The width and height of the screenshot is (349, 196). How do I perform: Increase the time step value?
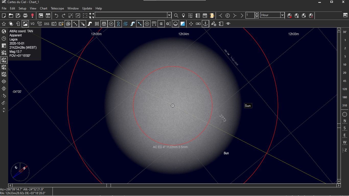coord(257,14)
